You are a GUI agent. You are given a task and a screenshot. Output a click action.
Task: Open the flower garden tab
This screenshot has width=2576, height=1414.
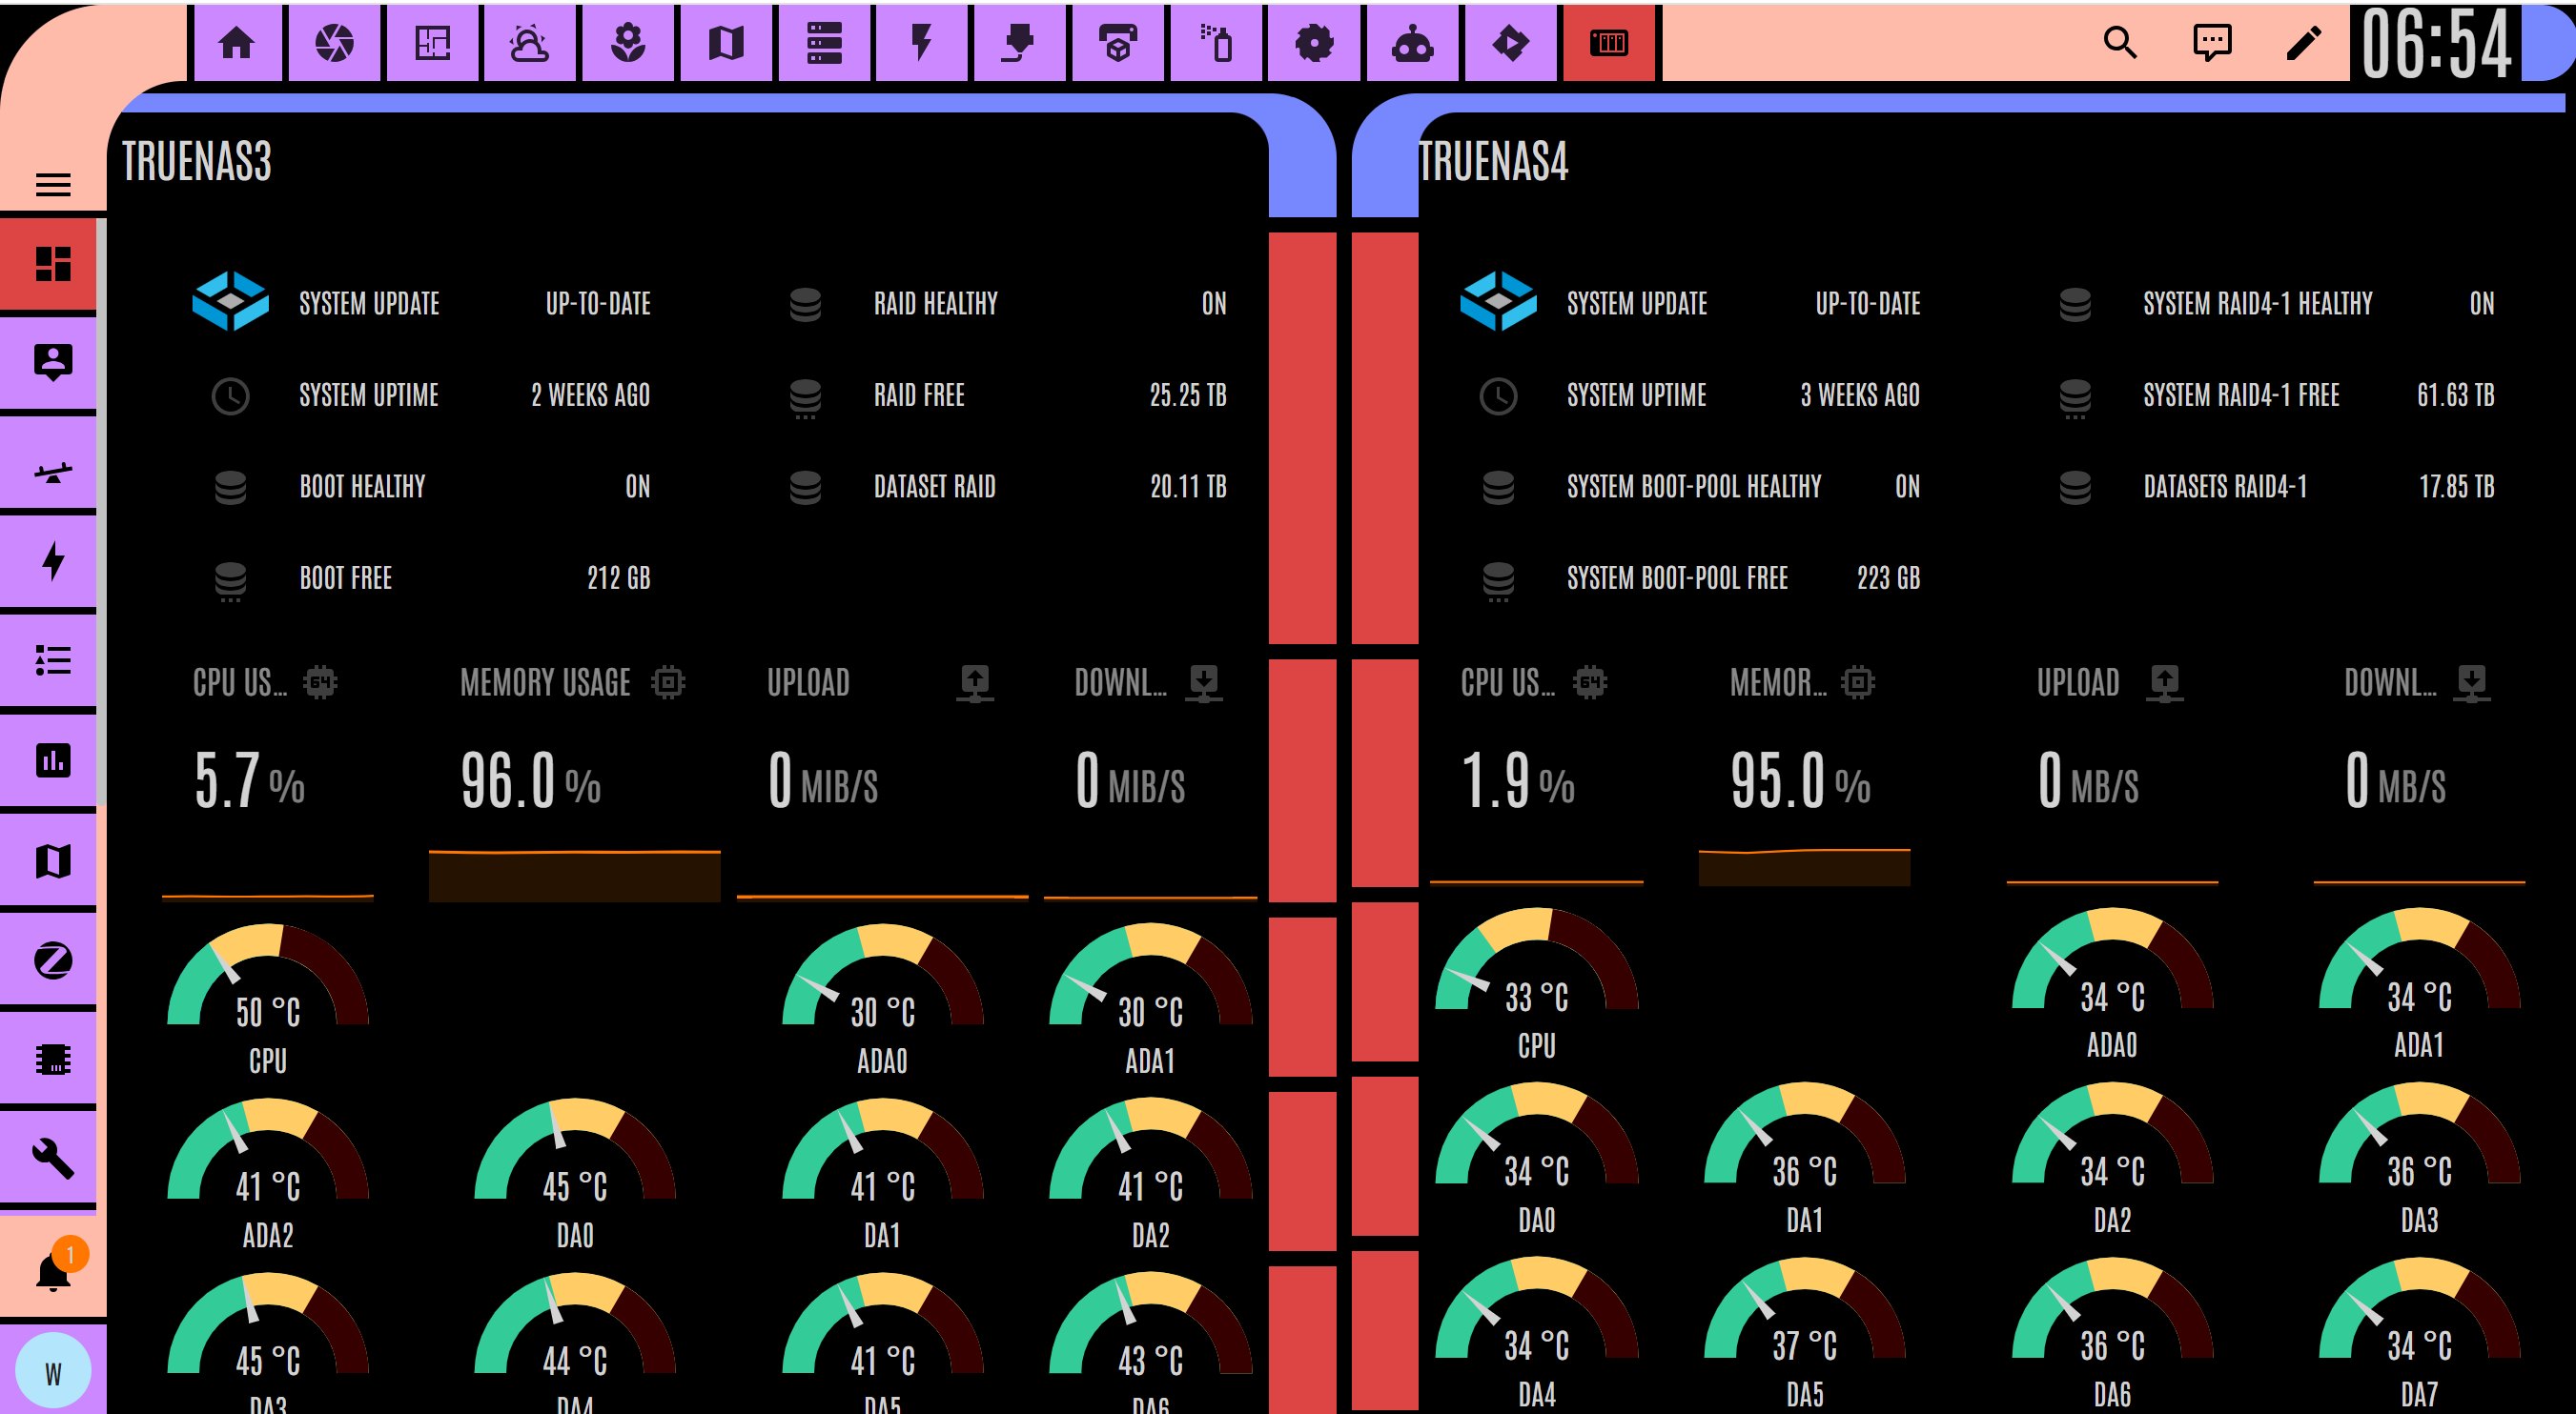tap(627, 43)
